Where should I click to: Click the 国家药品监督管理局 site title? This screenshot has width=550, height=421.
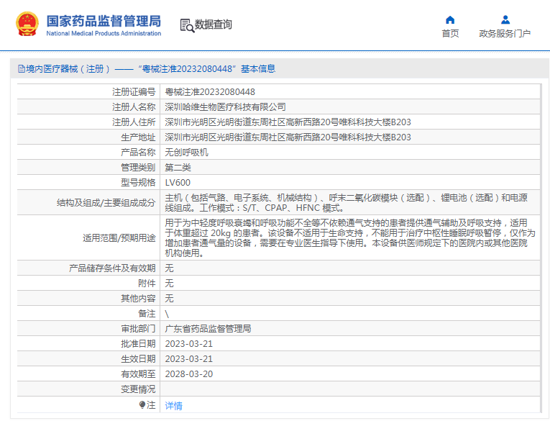pyautogui.click(x=104, y=20)
